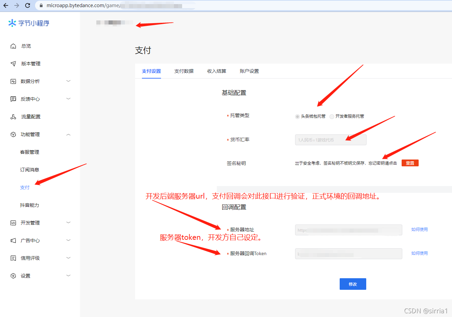
Task: Click the 托管类型 label
Action: click(240, 116)
